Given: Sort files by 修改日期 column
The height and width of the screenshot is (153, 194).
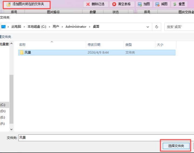Looking at the screenshot, I should click(x=94, y=45).
